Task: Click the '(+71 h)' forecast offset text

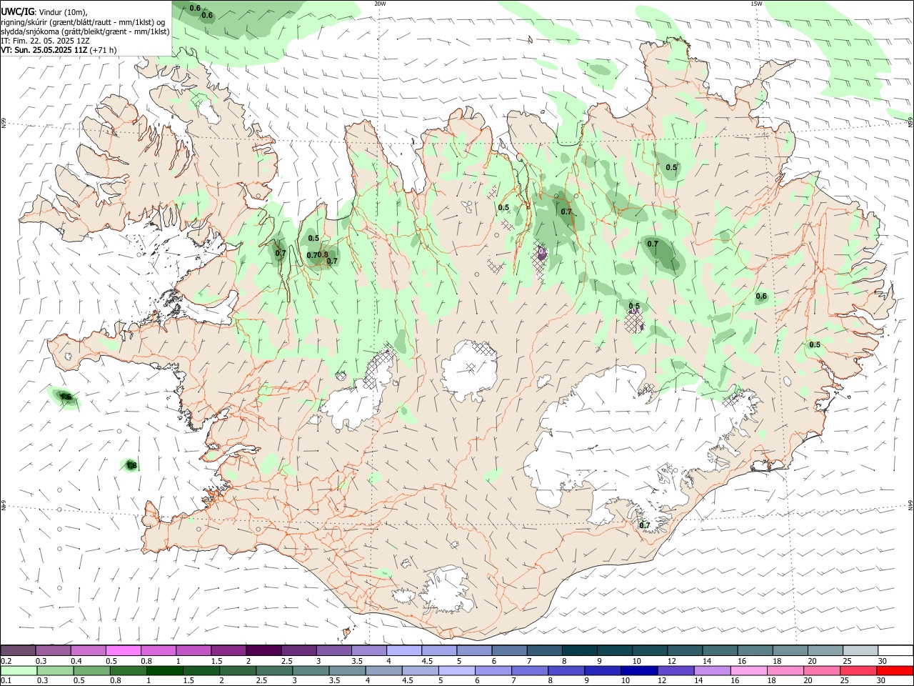Action: tap(104, 50)
